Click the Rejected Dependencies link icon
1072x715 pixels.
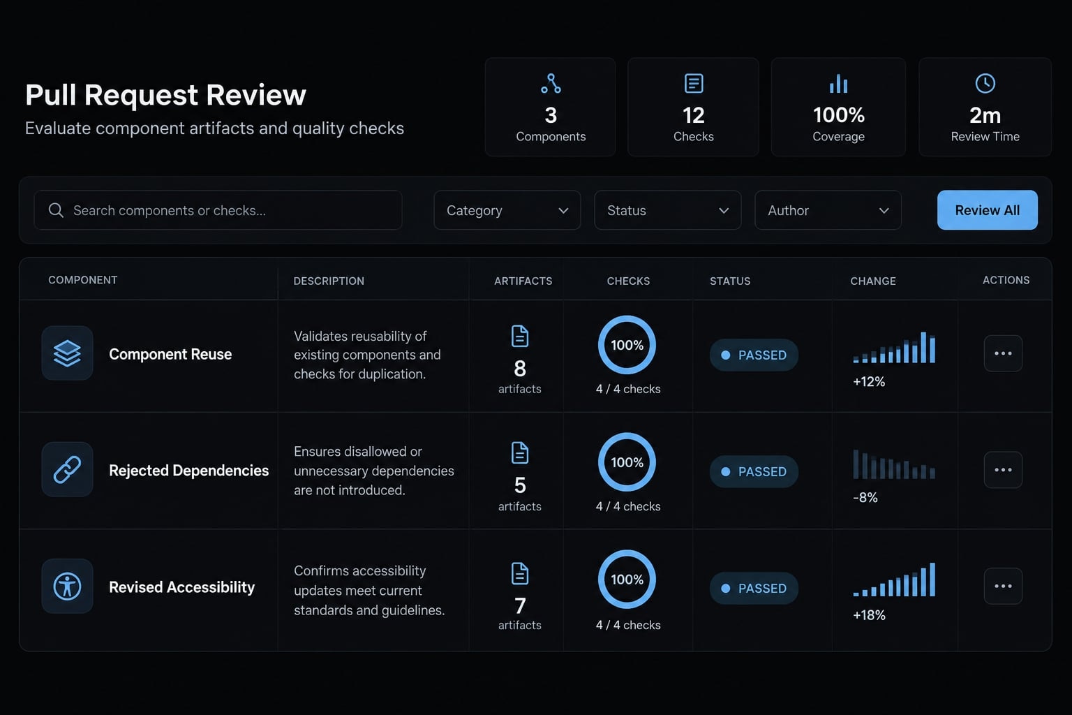tap(67, 469)
